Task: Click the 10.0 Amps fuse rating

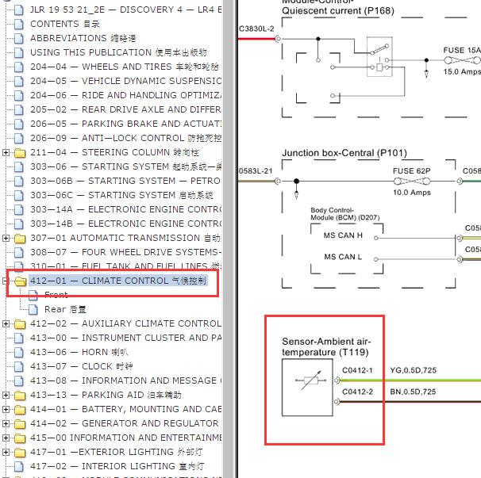Action: [x=412, y=193]
